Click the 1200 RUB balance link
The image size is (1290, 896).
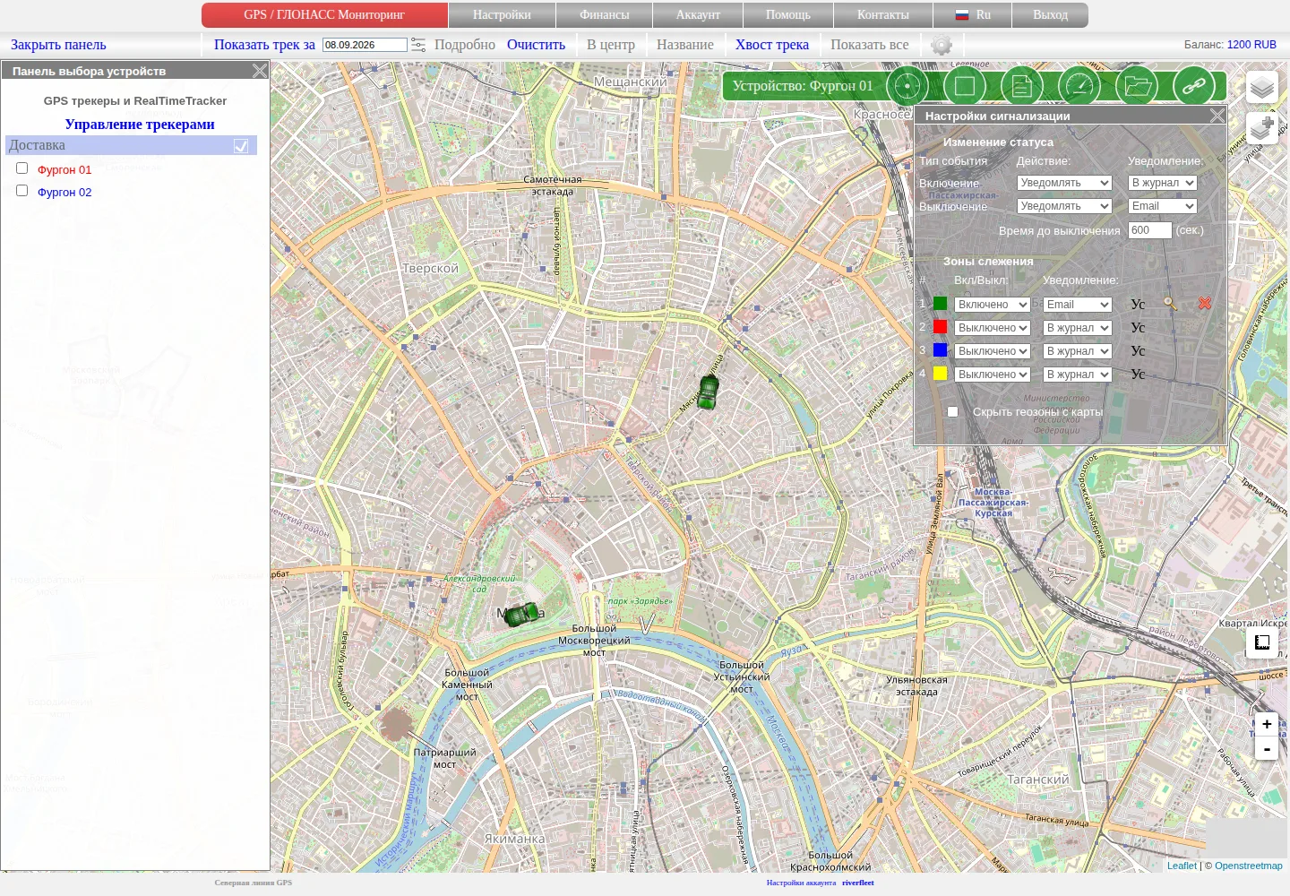click(1251, 45)
